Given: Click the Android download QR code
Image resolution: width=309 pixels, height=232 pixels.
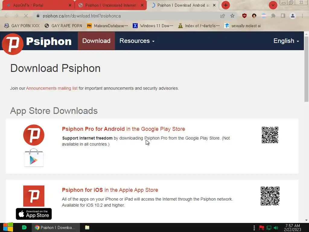Looking at the screenshot, I should (x=270, y=135).
